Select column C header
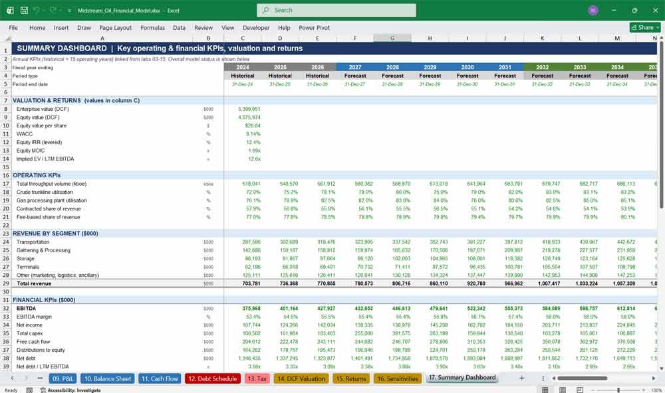 (243, 39)
